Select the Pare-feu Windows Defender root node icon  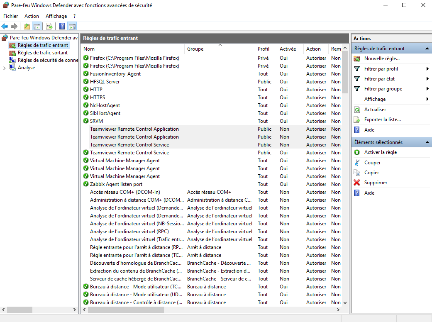point(5,37)
